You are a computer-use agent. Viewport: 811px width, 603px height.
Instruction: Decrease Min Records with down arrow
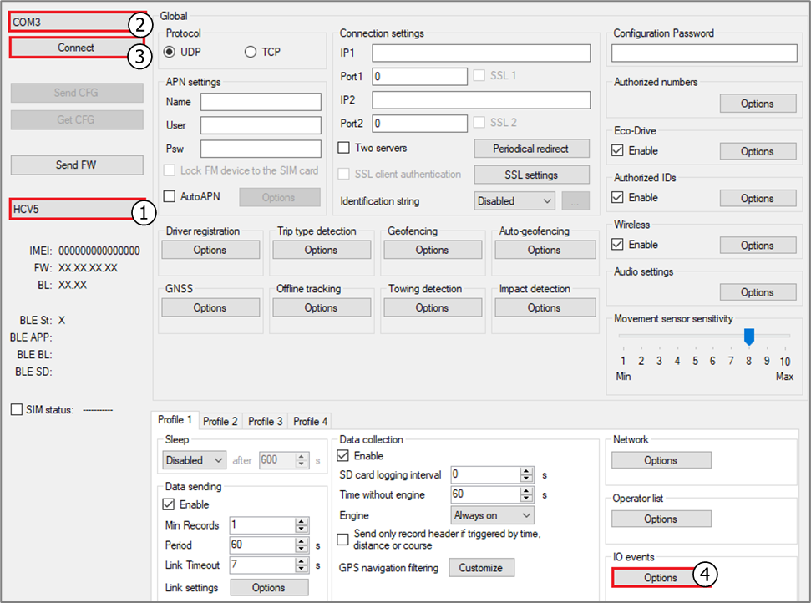click(302, 529)
